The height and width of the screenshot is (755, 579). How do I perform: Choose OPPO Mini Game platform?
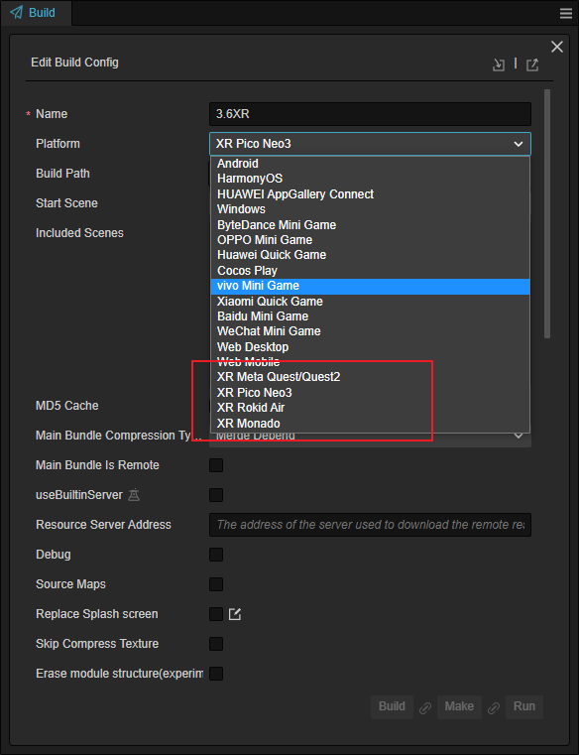370,240
